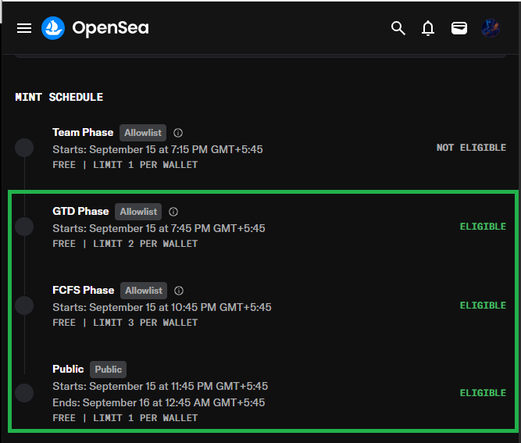Show GTD Phase allowlist info icon
521x443 pixels.
pos(173,212)
